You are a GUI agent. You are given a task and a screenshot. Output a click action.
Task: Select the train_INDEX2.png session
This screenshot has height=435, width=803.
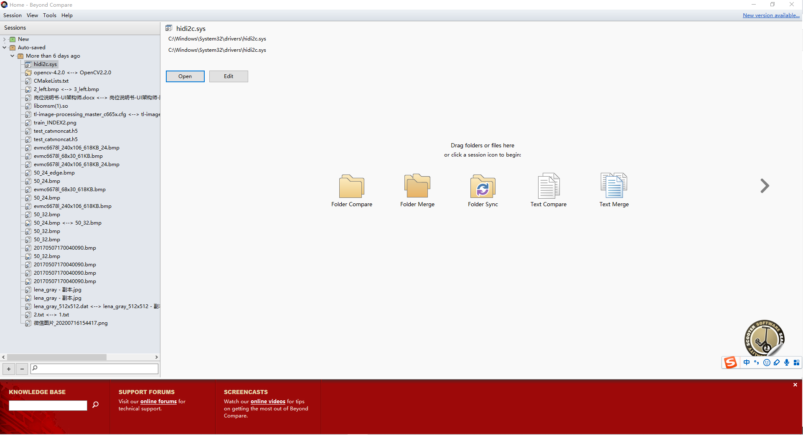pyautogui.click(x=55, y=123)
